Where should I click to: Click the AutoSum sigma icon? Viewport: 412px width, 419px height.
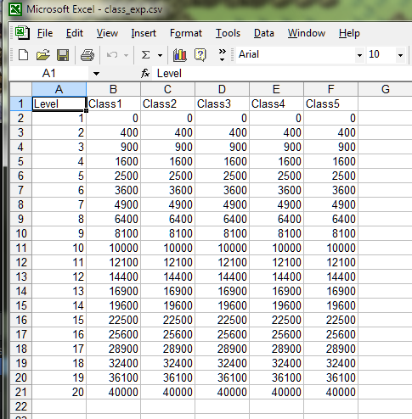point(145,54)
